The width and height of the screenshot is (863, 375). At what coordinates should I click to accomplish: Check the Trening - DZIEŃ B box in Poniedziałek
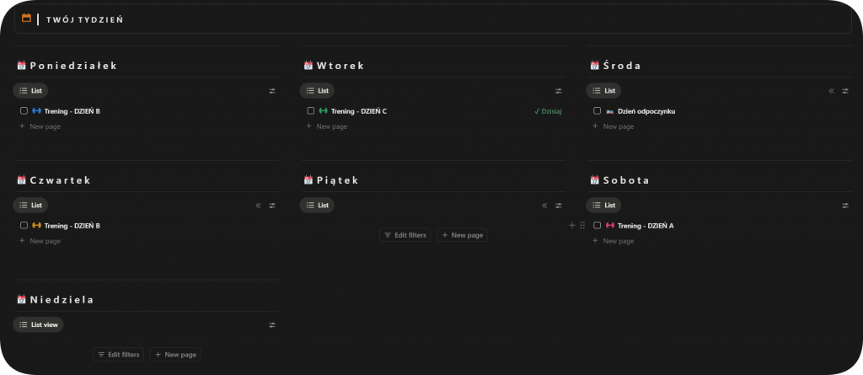pos(24,111)
